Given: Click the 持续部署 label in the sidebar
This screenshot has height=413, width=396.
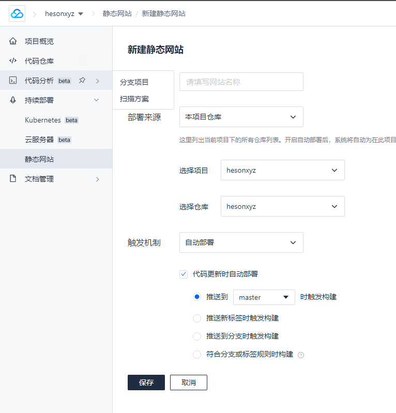Looking at the screenshot, I should tap(39, 100).
